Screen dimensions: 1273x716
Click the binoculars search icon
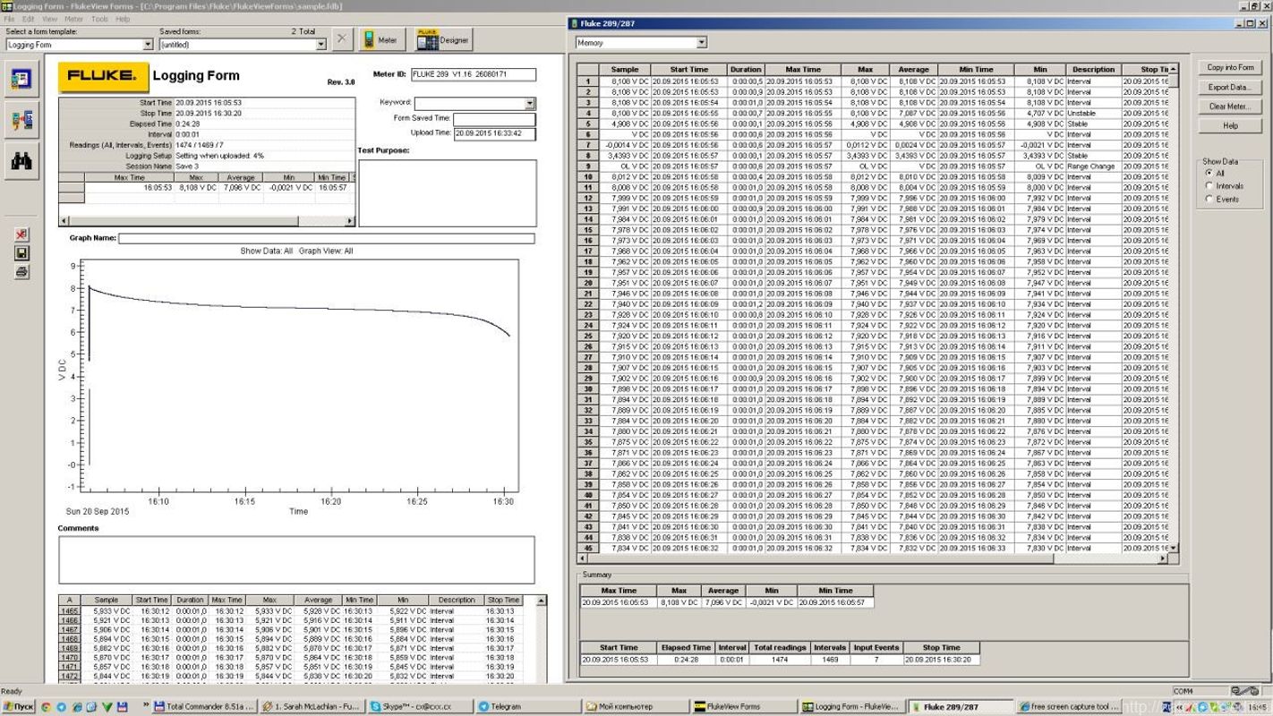(21, 161)
